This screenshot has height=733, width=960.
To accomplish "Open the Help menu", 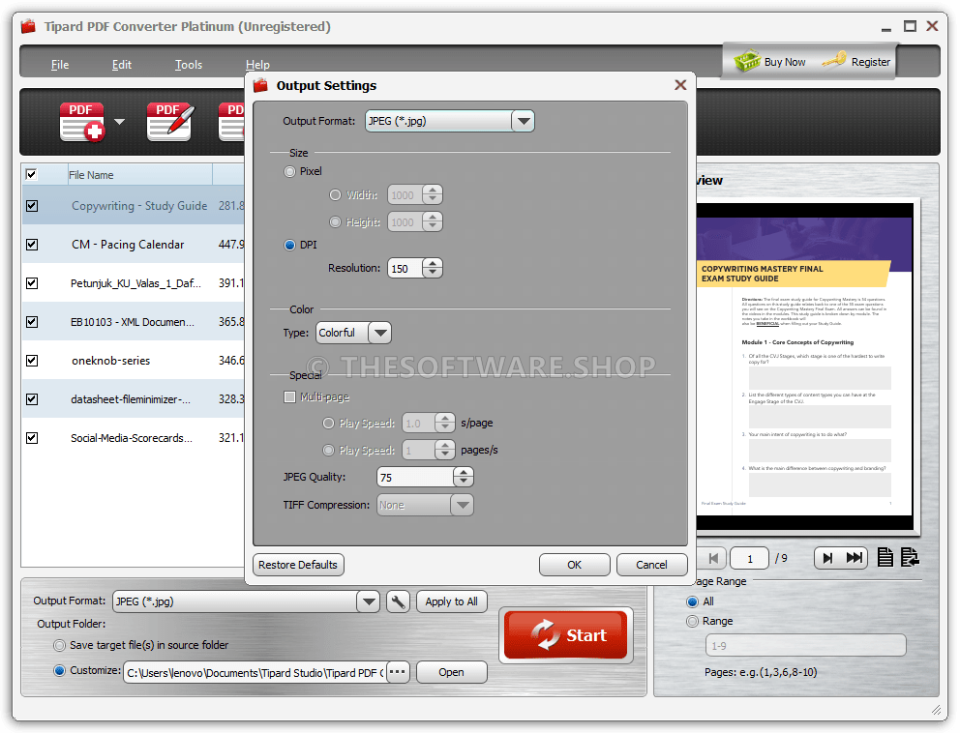I will point(256,65).
